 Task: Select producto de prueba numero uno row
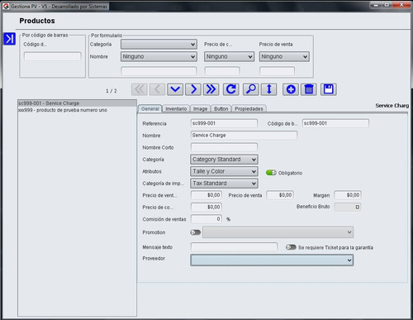(x=77, y=110)
